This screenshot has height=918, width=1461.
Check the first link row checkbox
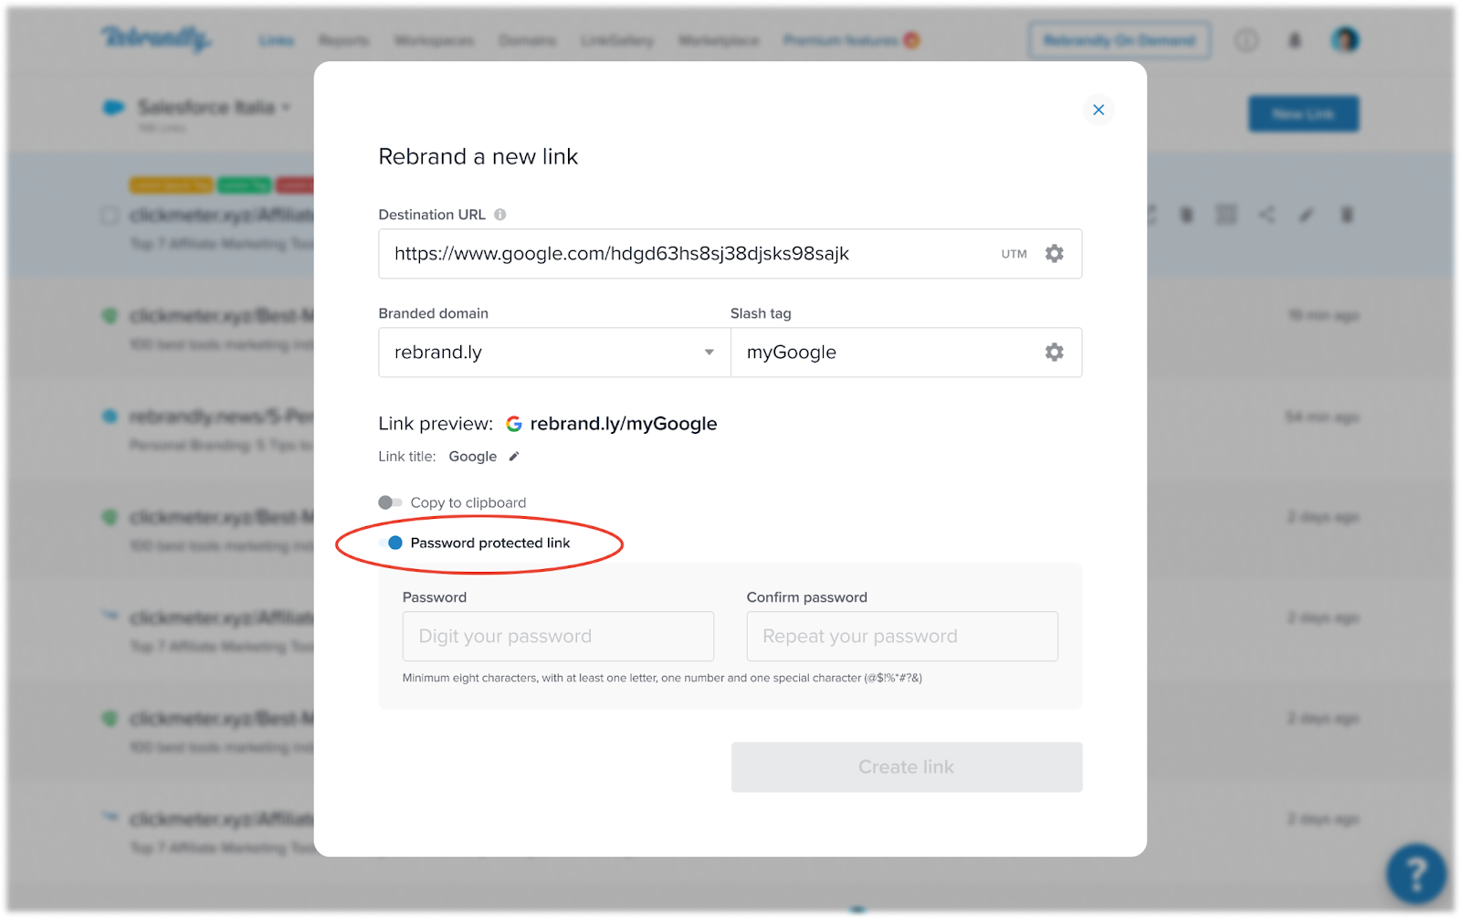pos(110,216)
